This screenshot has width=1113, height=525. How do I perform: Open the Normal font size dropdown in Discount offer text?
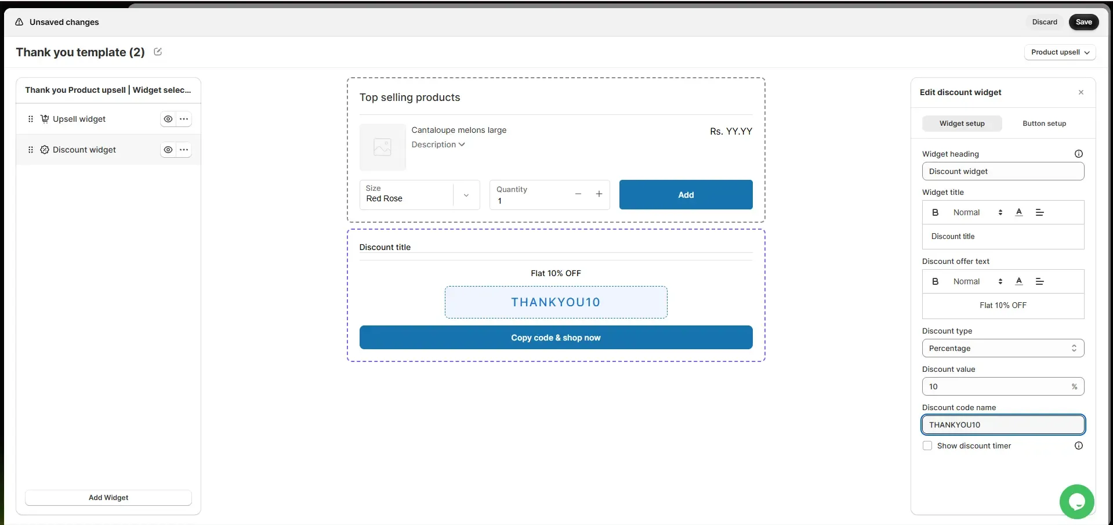977,281
